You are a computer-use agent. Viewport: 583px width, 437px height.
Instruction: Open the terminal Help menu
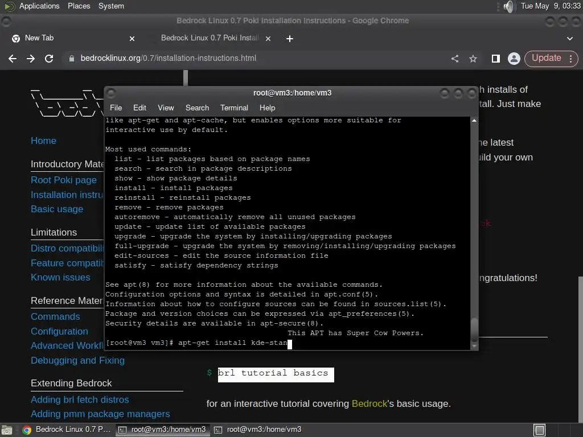tap(267, 108)
